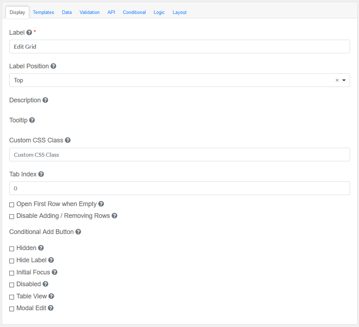
Task: Click into the Custom CSS Class field
Action: pos(179,155)
